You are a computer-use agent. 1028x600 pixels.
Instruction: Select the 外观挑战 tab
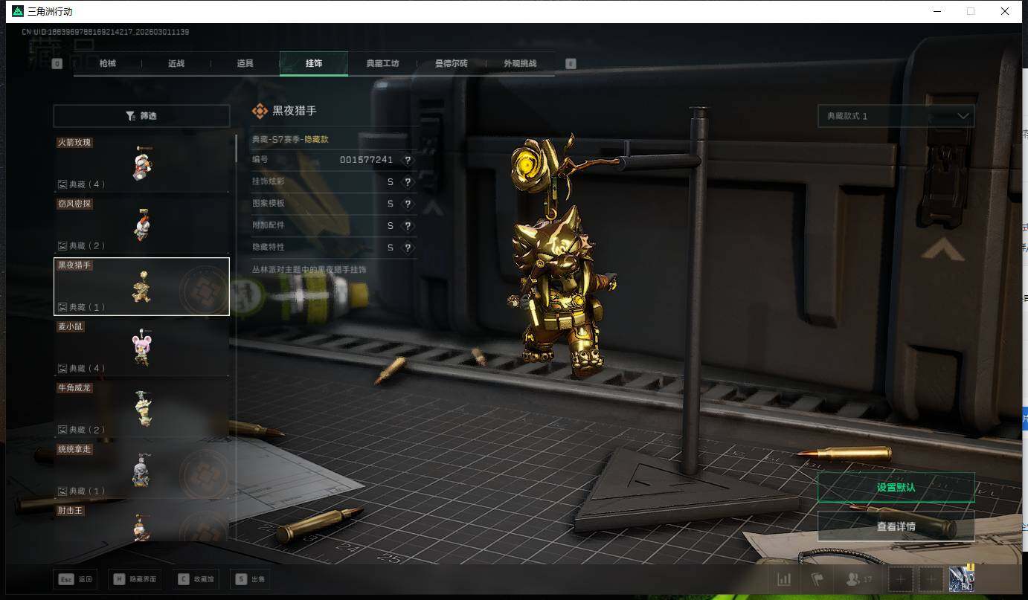(x=519, y=64)
